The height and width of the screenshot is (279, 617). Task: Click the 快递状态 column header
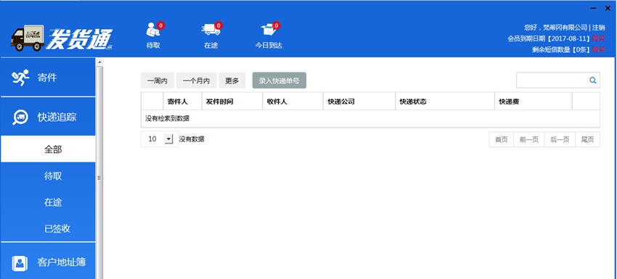point(445,101)
